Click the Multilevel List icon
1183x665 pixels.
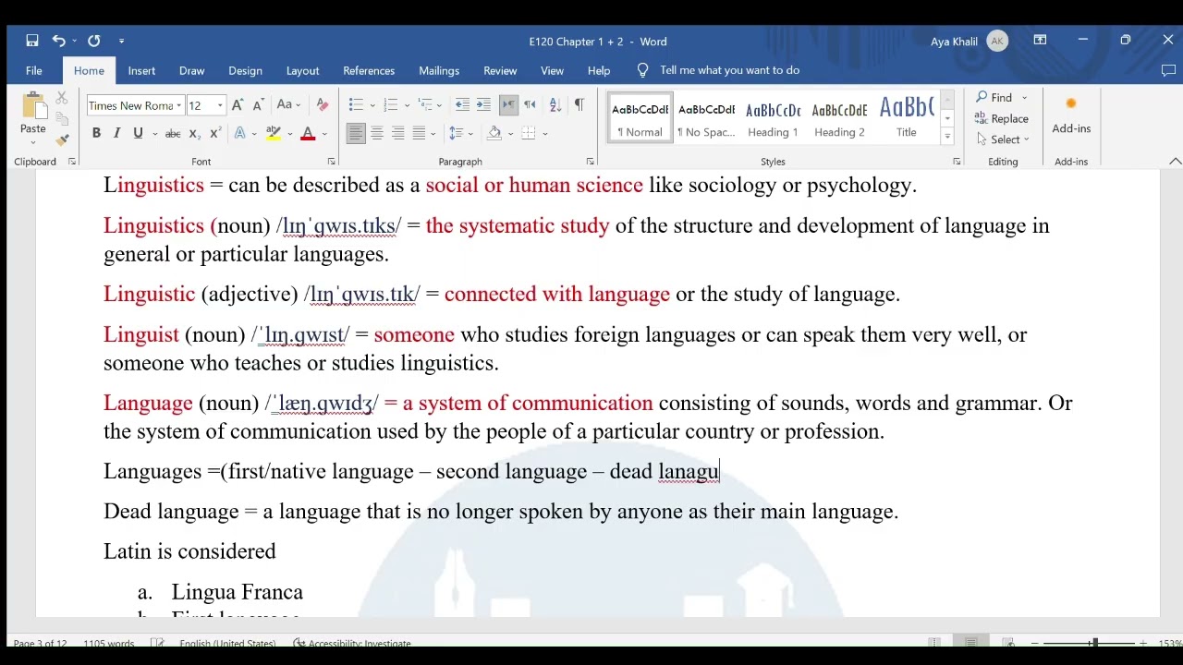424,105
